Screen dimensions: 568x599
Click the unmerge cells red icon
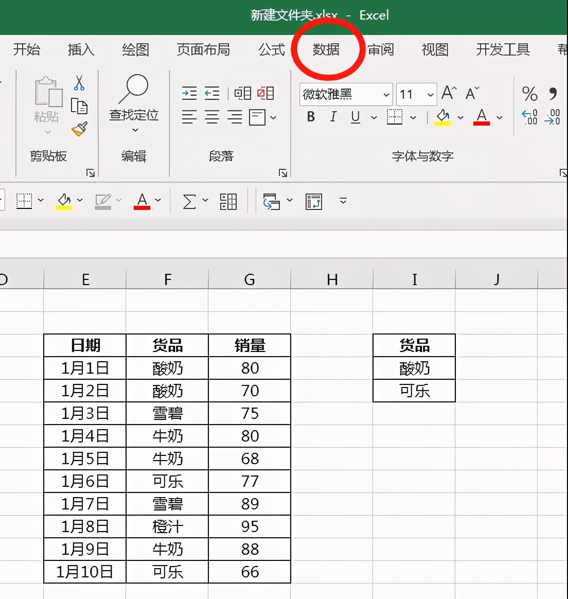(x=265, y=93)
